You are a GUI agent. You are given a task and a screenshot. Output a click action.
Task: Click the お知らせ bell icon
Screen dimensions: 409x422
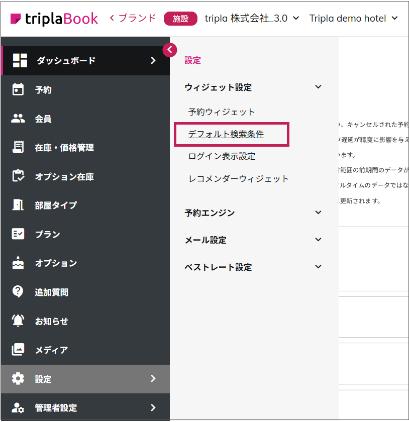(18, 321)
